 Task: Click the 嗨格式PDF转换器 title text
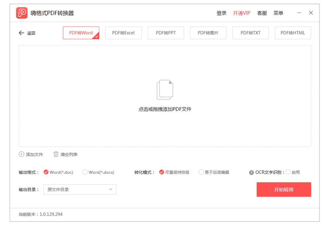click(52, 13)
